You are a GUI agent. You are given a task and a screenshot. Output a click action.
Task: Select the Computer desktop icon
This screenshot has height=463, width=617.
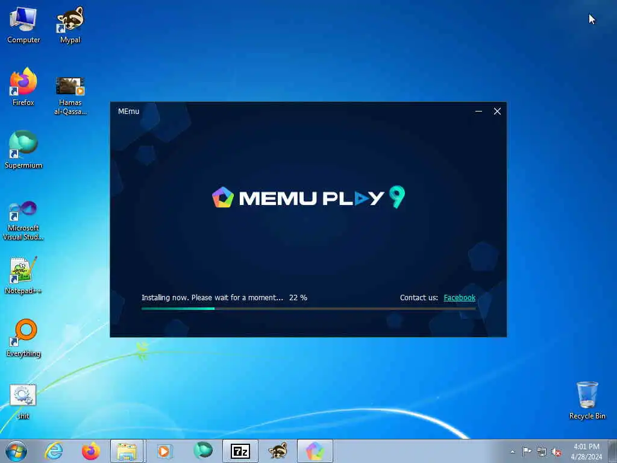[23, 25]
